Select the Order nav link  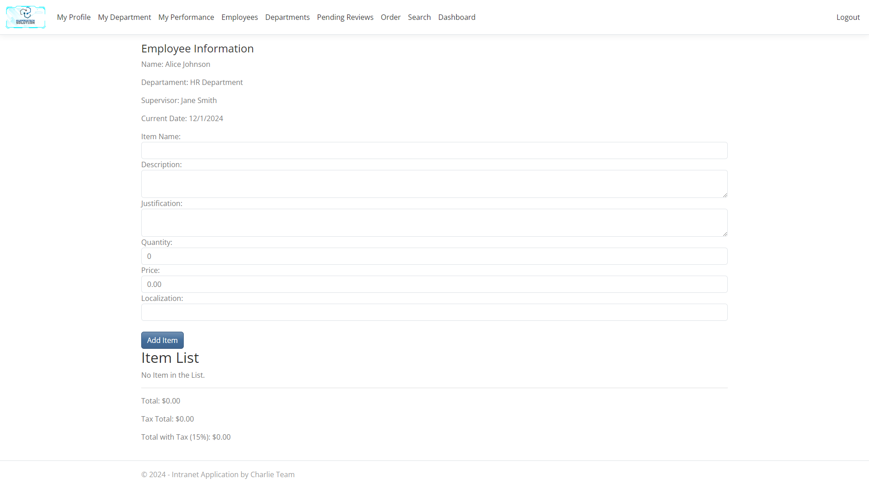pos(391,17)
